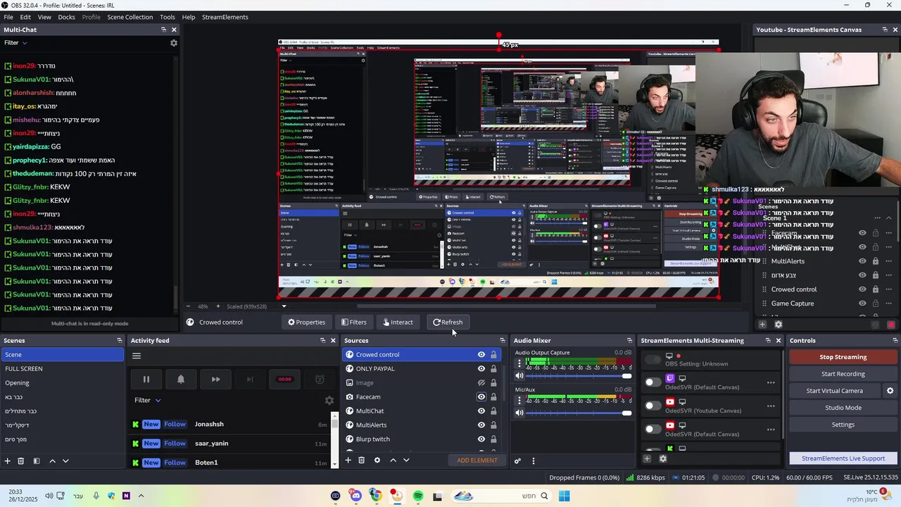Open advanced audio properties in Audio Mixer
This screenshot has height=507, width=901.
tap(517, 461)
